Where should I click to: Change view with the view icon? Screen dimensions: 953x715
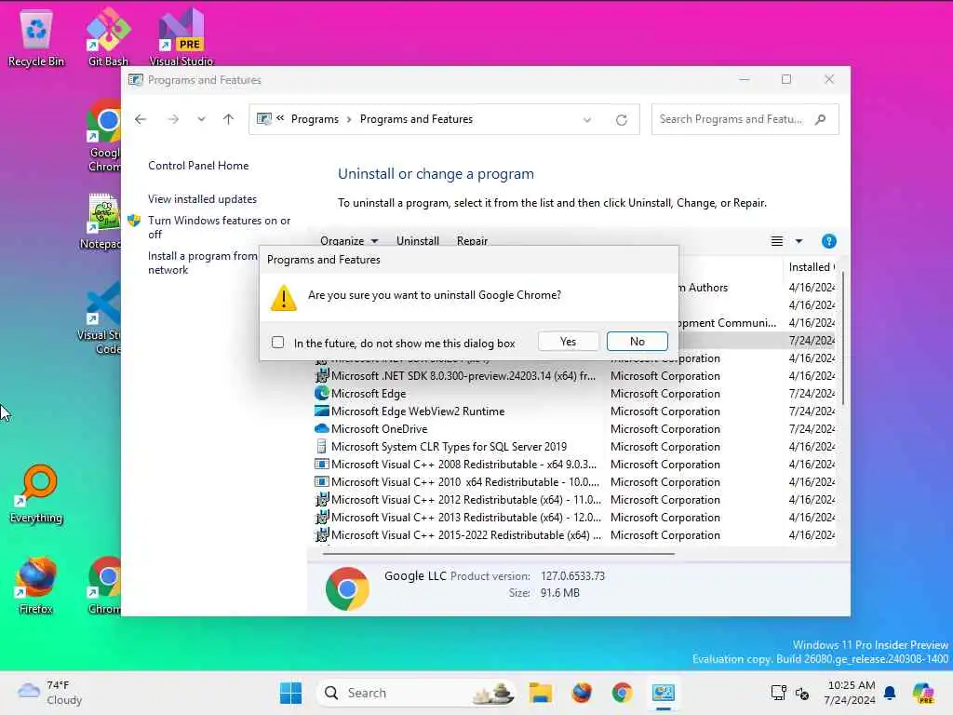pos(777,241)
